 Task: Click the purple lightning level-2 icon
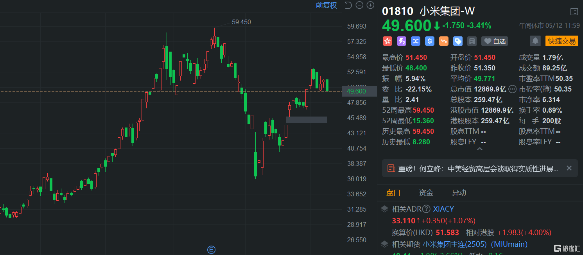tap(401, 41)
